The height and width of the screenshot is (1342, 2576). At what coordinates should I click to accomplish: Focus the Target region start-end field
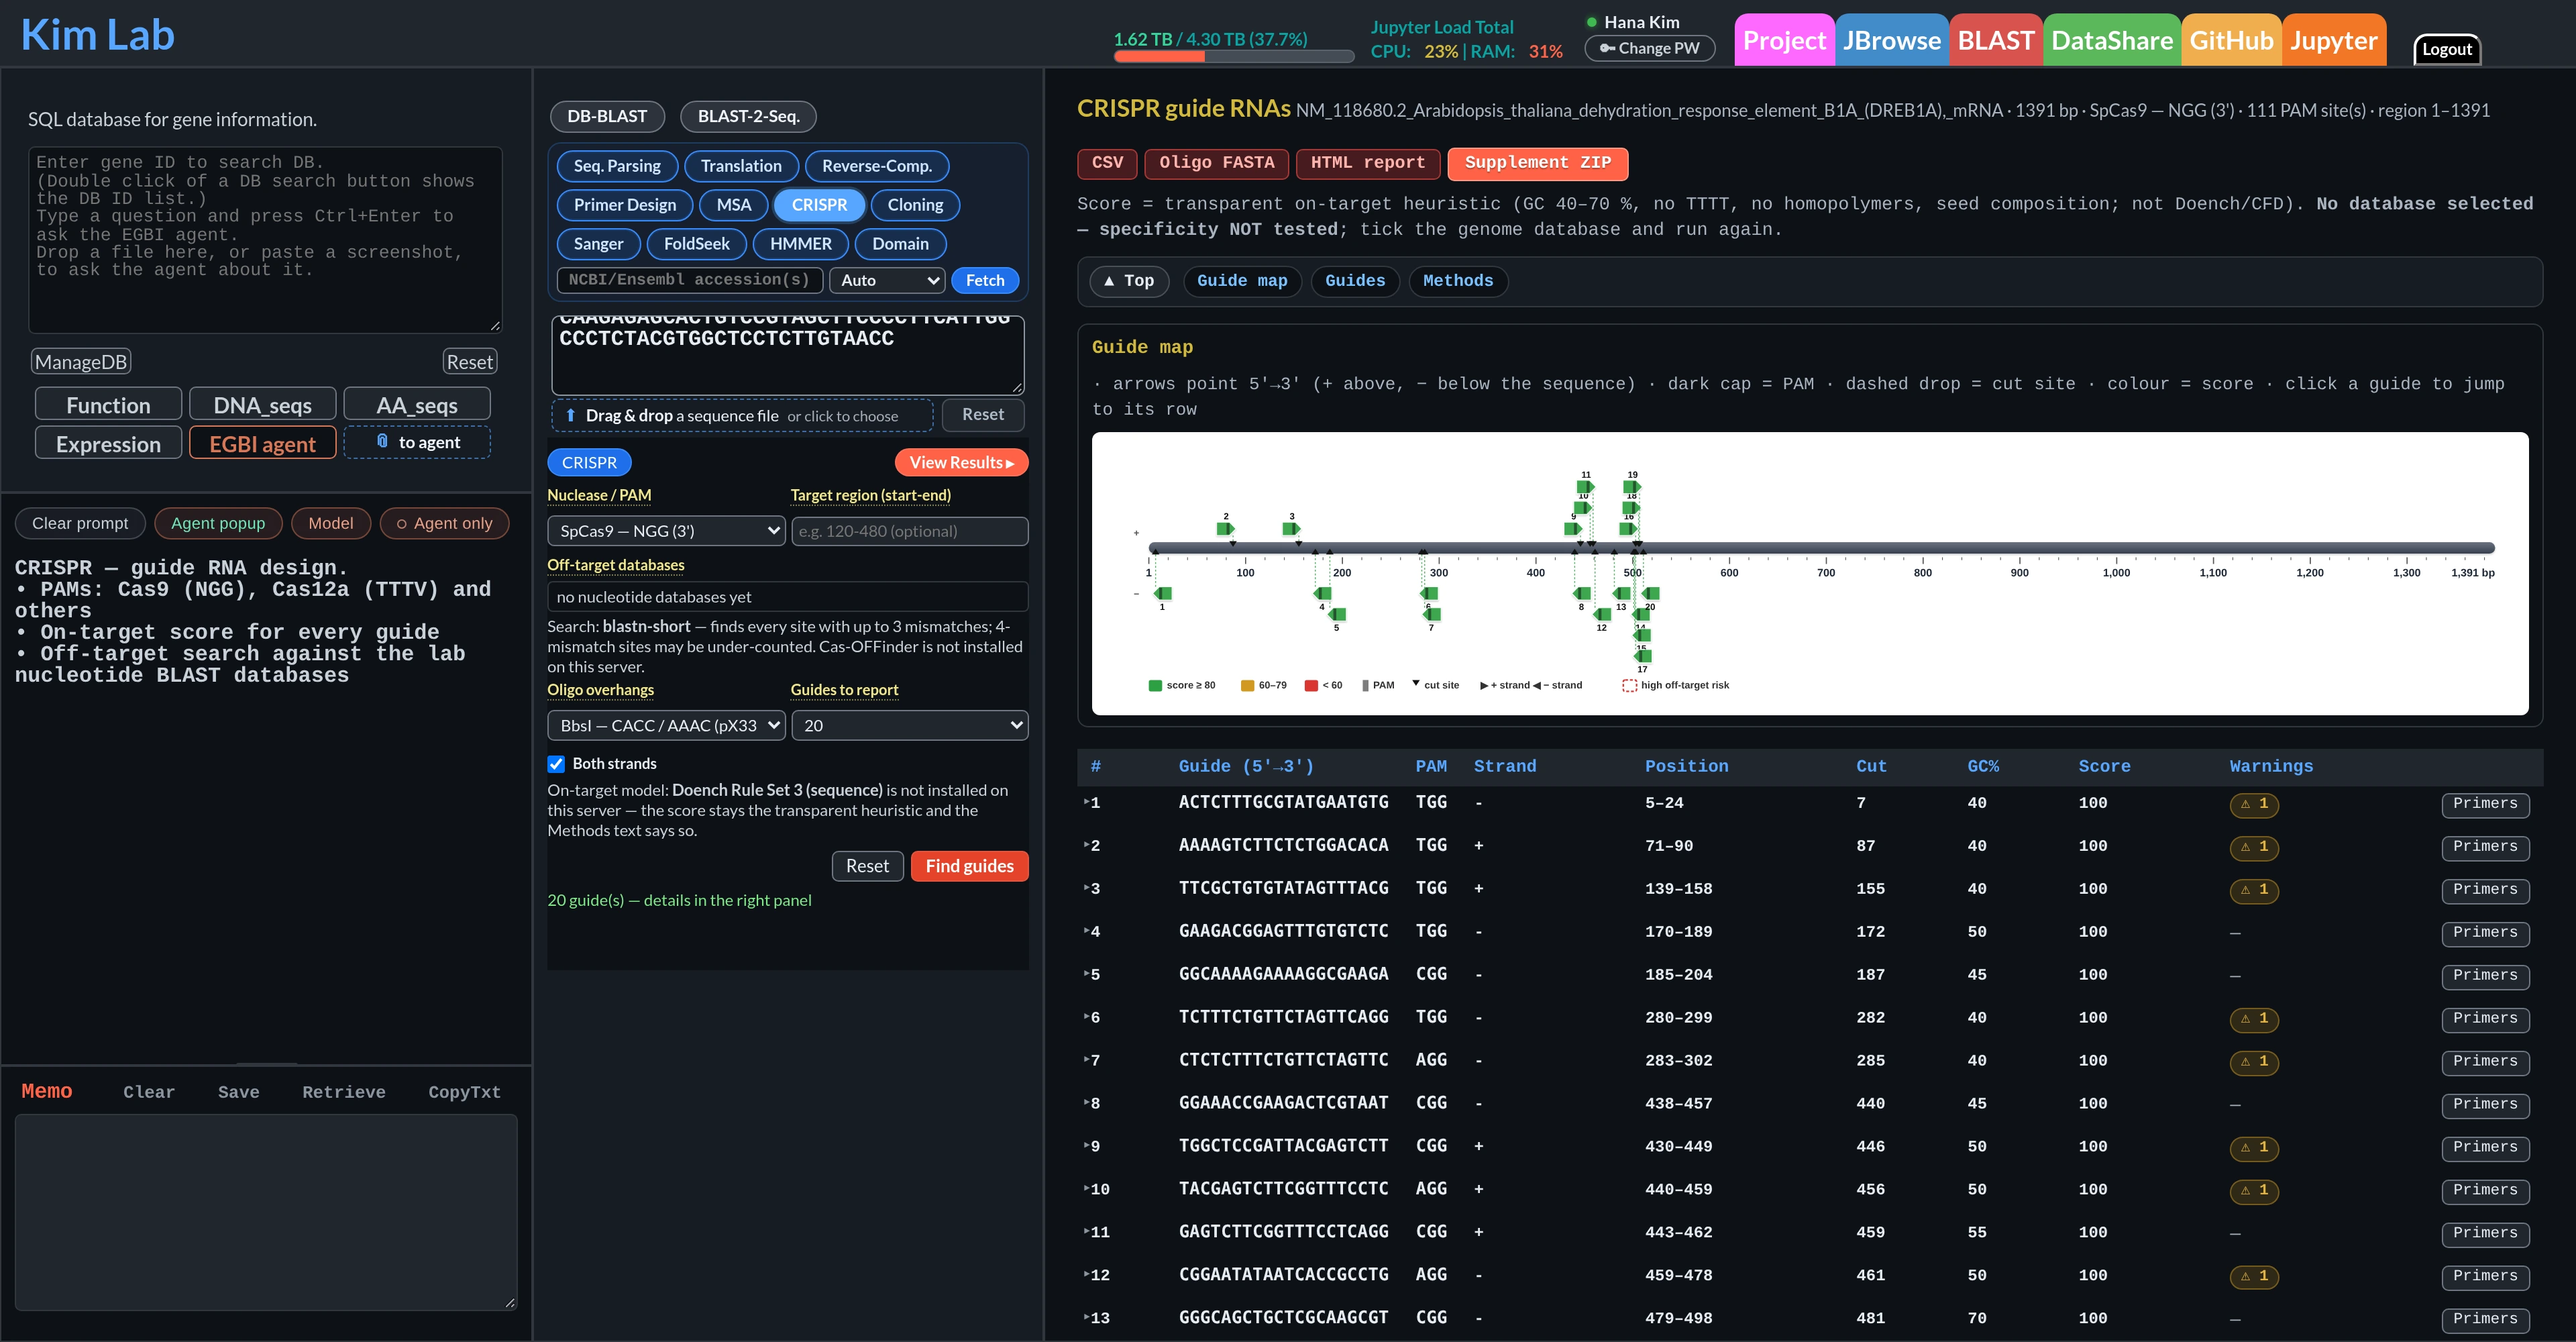[910, 531]
